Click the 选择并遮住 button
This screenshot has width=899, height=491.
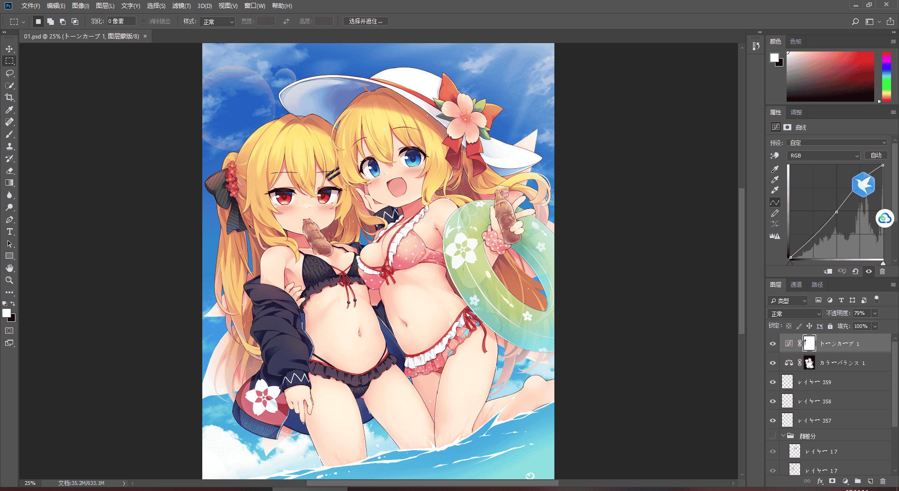point(366,22)
